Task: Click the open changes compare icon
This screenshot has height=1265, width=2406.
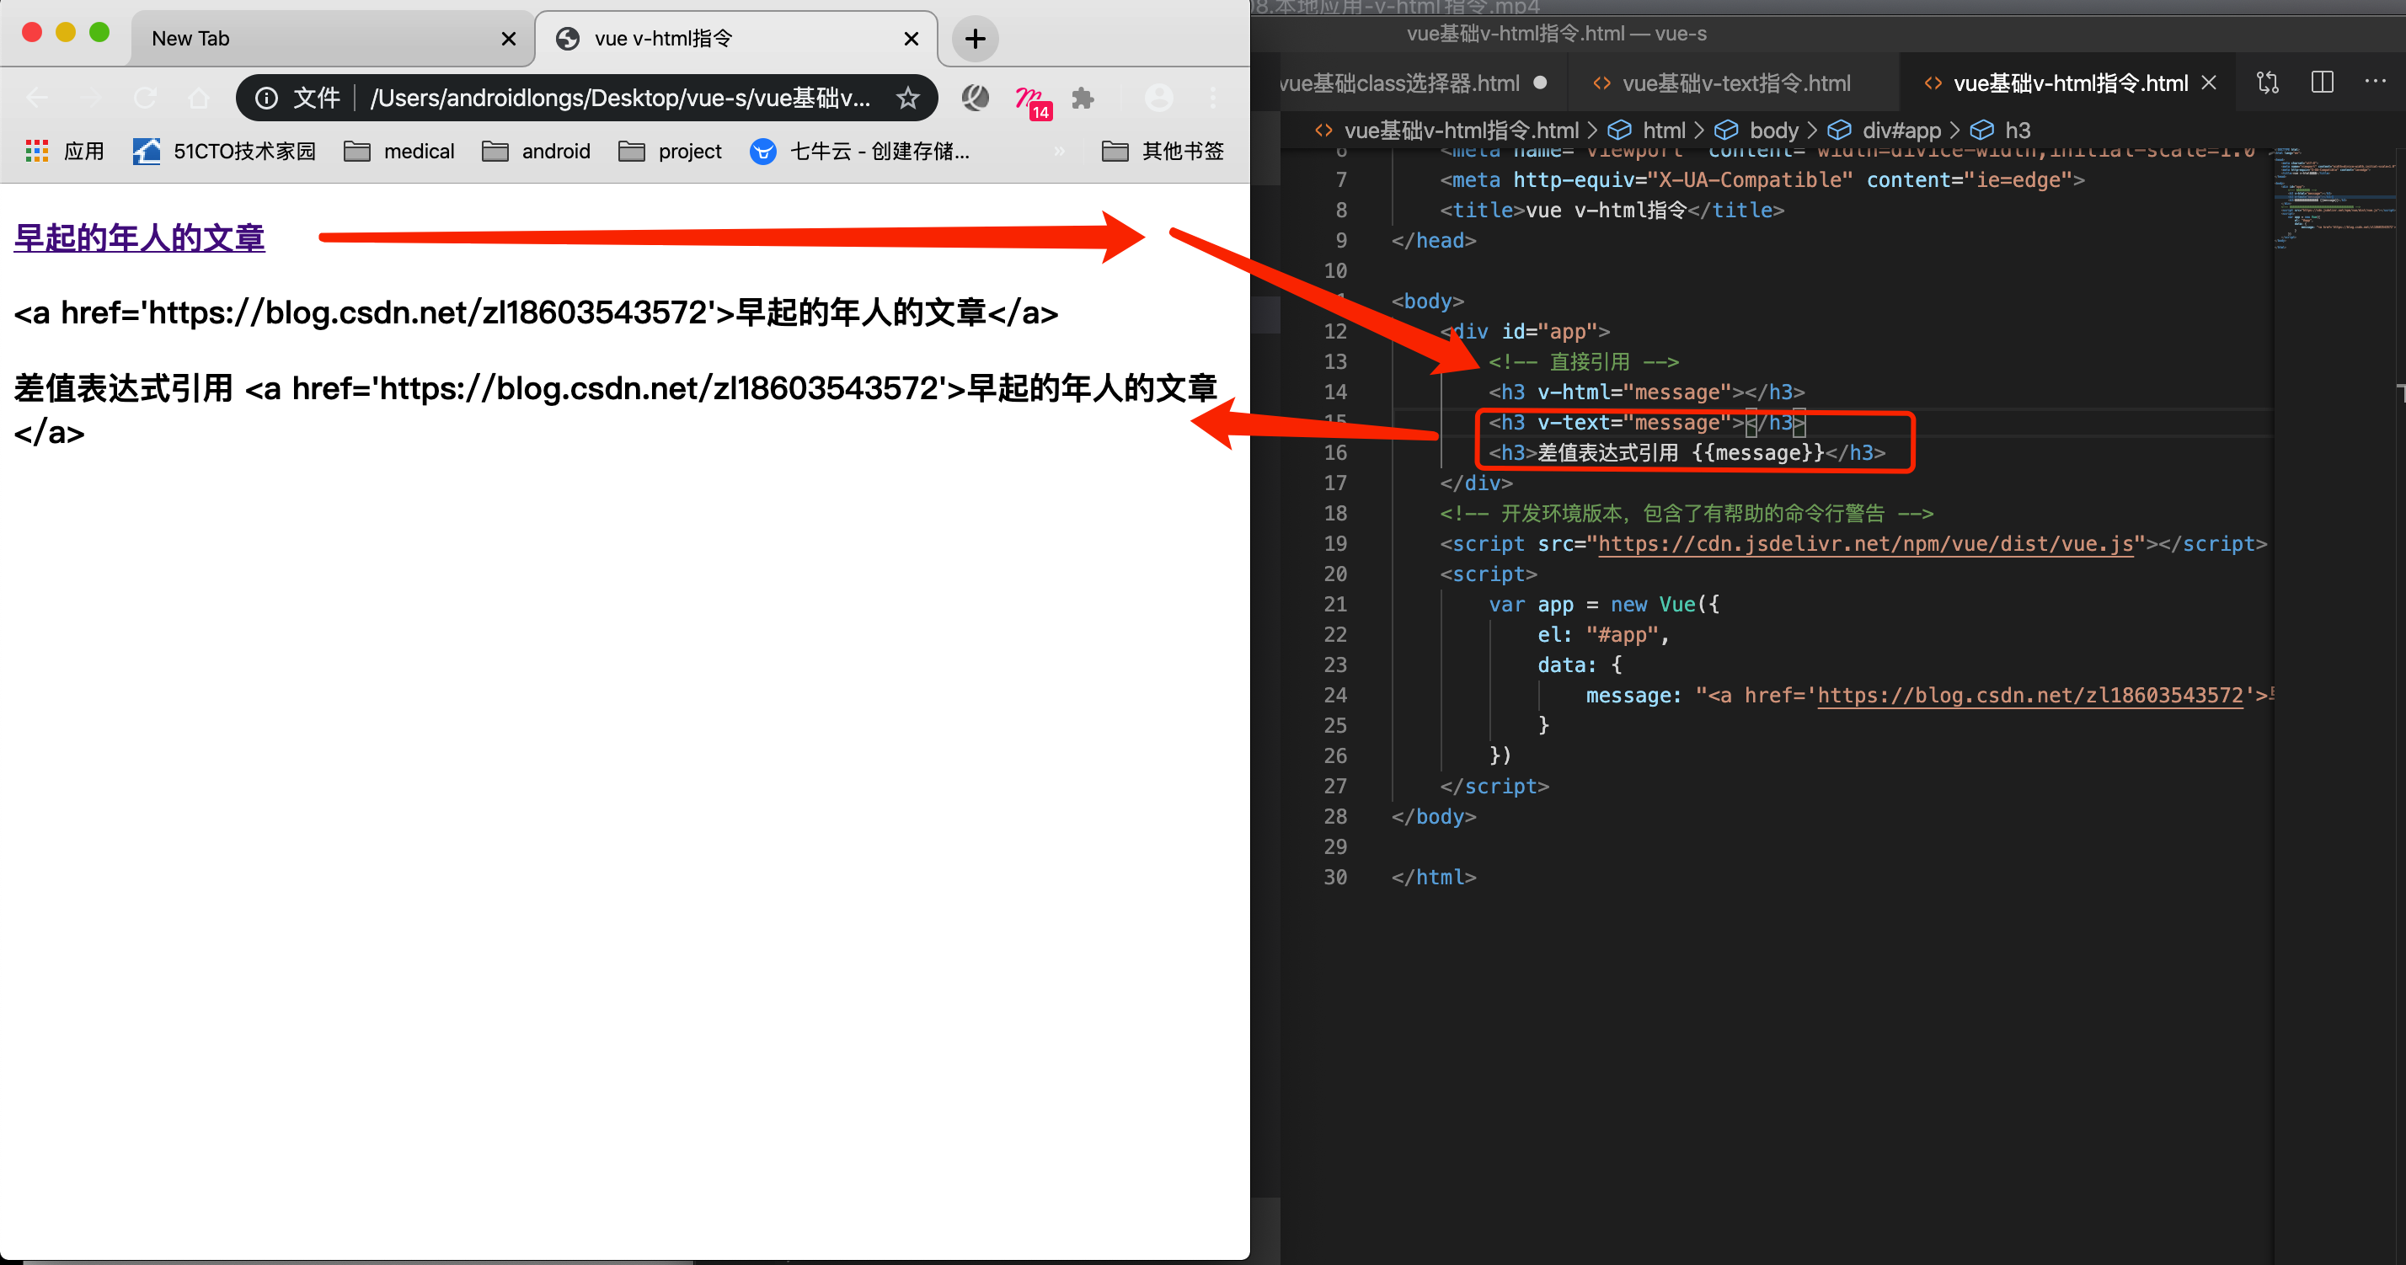Action: [x=2268, y=83]
